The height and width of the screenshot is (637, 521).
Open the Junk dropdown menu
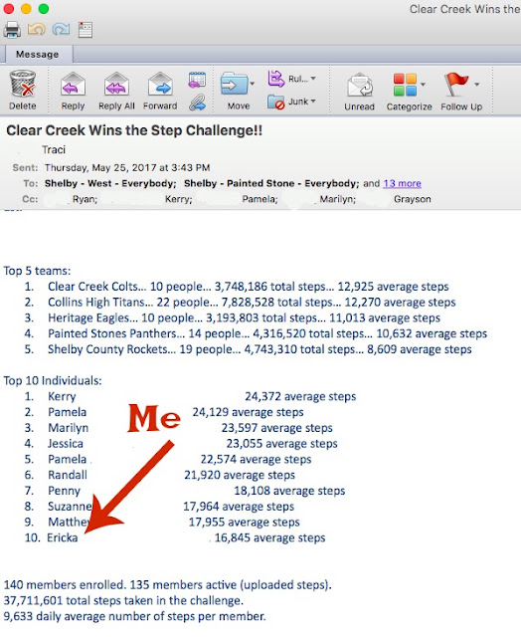tap(313, 101)
